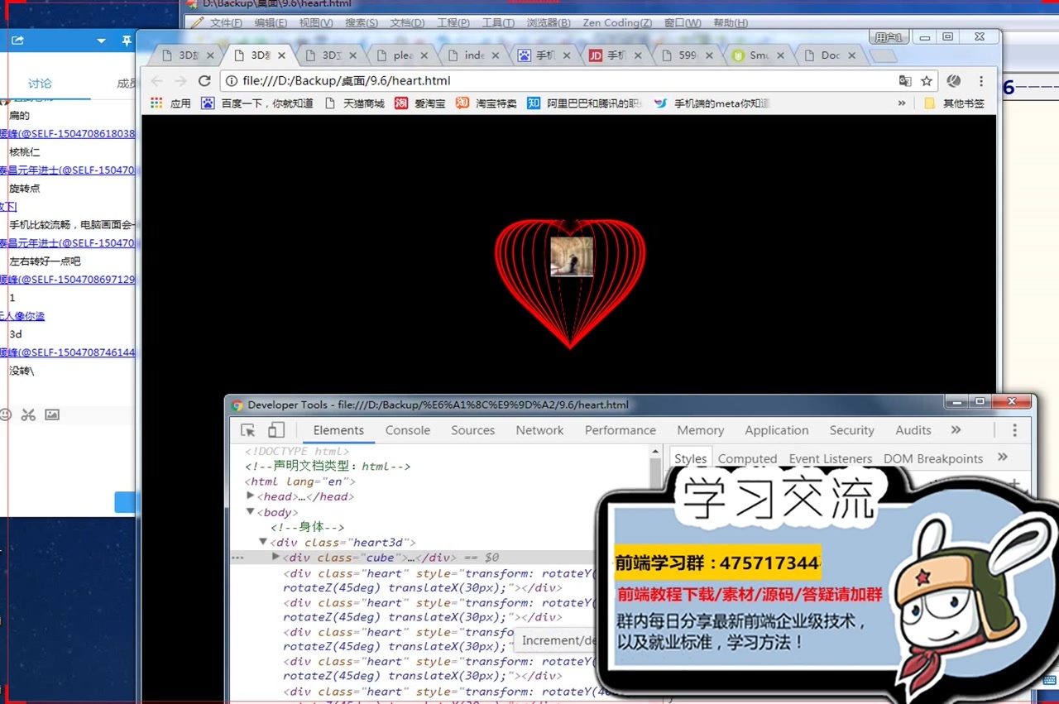Switch to the Sources tab
The width and height of the screenshot is (1059, 704).
[472, 430]
